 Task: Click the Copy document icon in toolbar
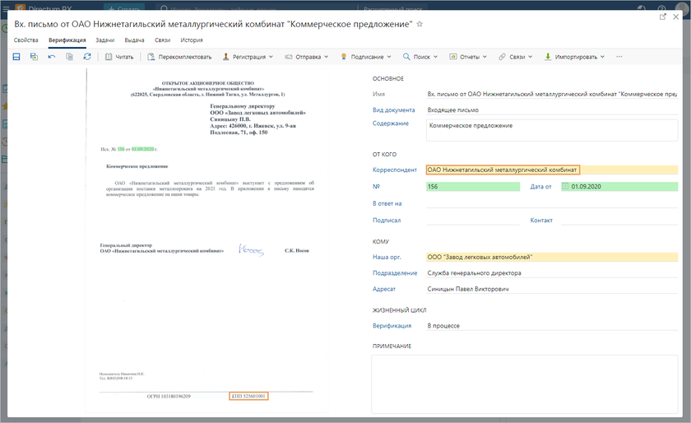tap(69, 57)
